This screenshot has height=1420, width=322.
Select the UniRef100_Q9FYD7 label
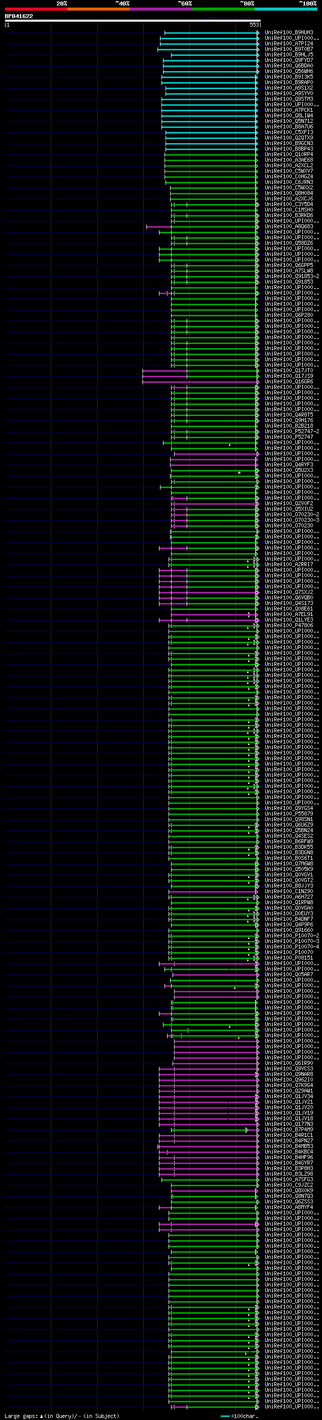pyautogui.click(x=289, y=60)
